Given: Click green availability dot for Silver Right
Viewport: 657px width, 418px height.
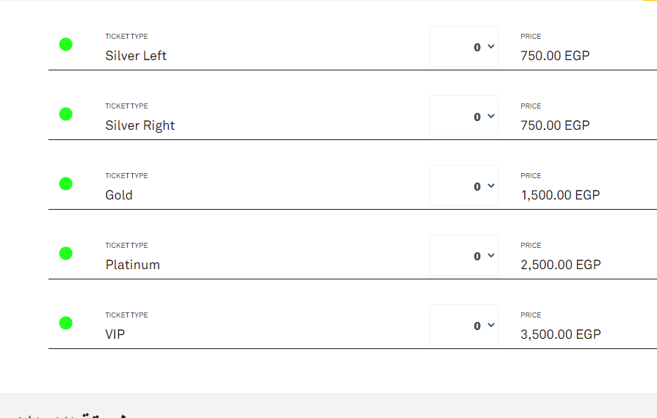Looking at the screenshot, I should click(x=65, y=114).
